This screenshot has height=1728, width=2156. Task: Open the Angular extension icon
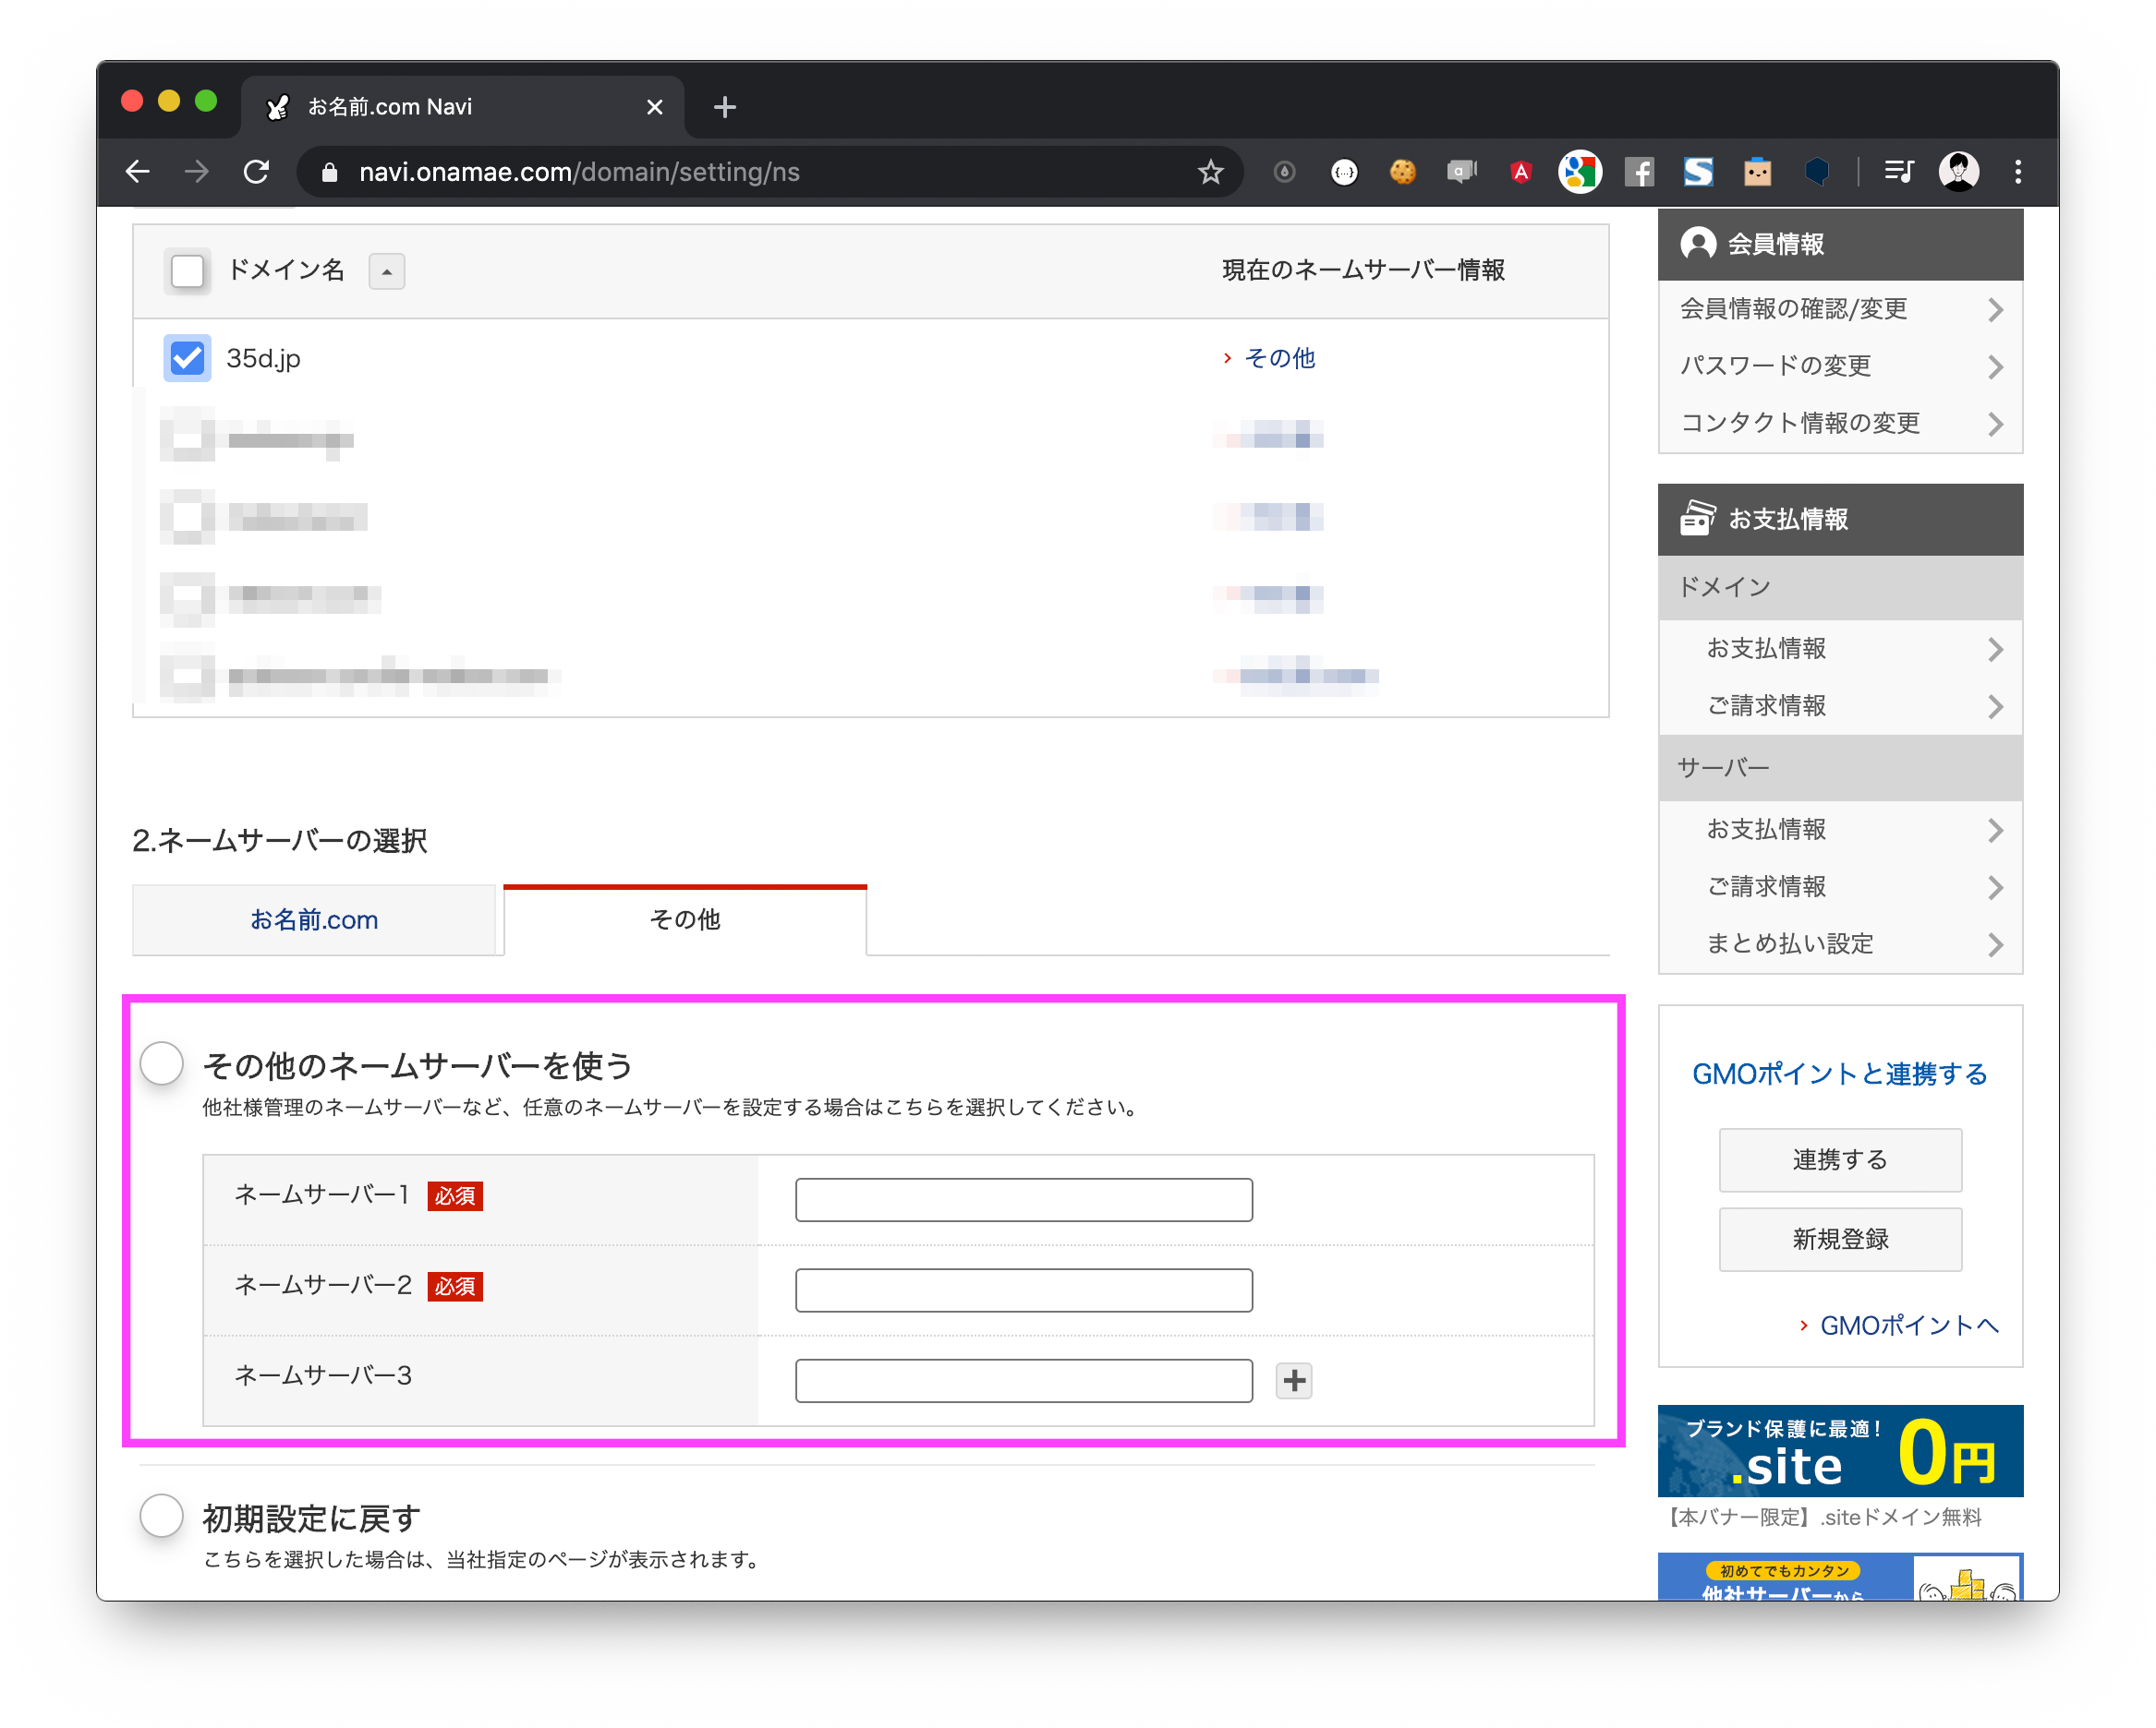pos(1520,172)
